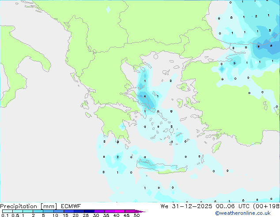
Task: Click the legend's above-50 arrow tip
Action: pyautogui.click(x=140, y=211)
